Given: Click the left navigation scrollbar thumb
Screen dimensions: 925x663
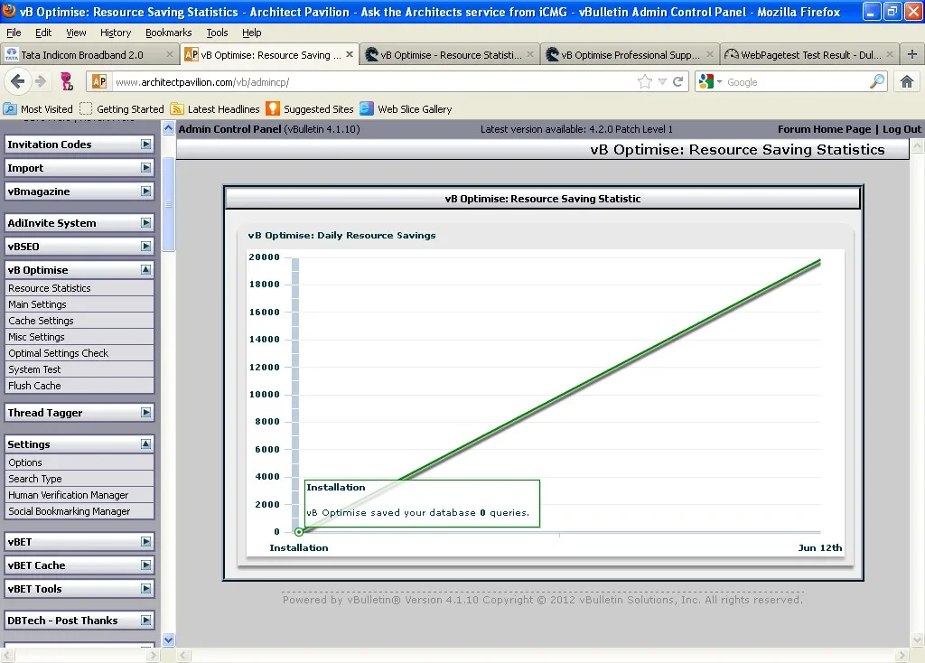Looking at the screenshot, I should (x=168, y=204).
